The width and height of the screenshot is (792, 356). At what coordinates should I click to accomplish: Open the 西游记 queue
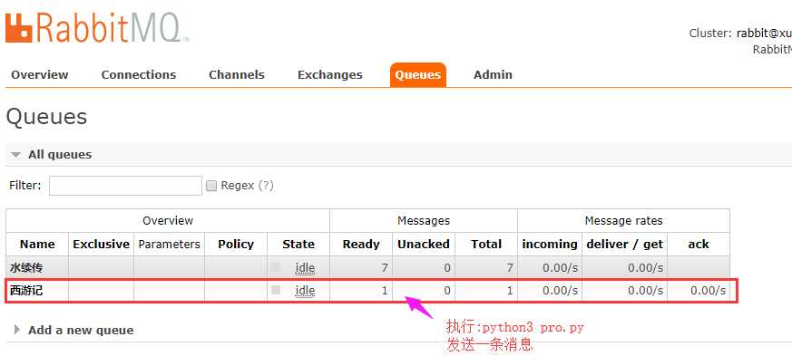tap(26, 291)
